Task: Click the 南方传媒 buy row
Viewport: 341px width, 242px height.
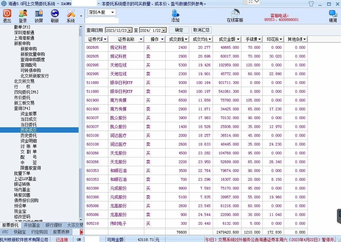Action: [196, 100]
